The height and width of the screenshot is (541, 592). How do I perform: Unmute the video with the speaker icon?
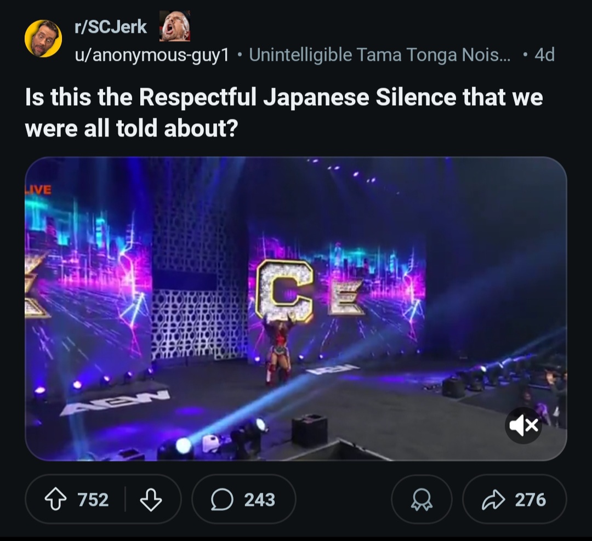523,425
